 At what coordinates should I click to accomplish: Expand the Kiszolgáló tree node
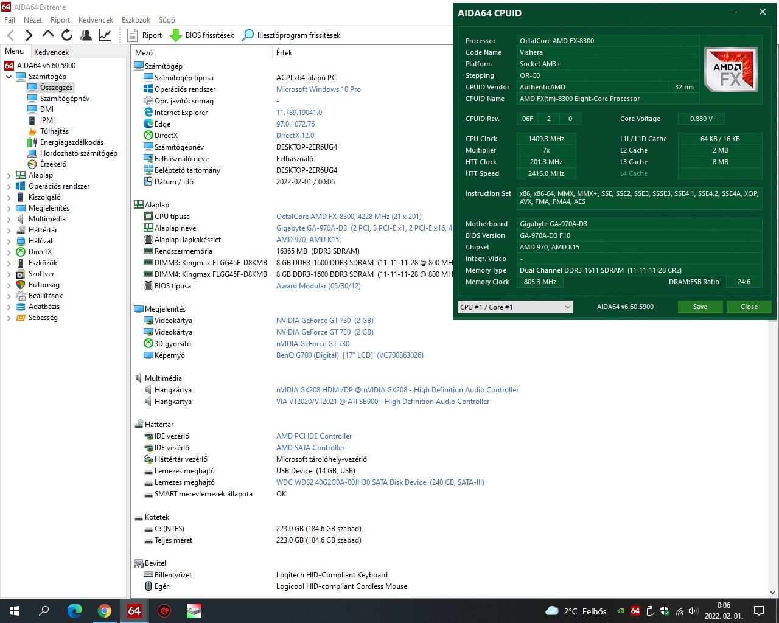pos(9,197)
